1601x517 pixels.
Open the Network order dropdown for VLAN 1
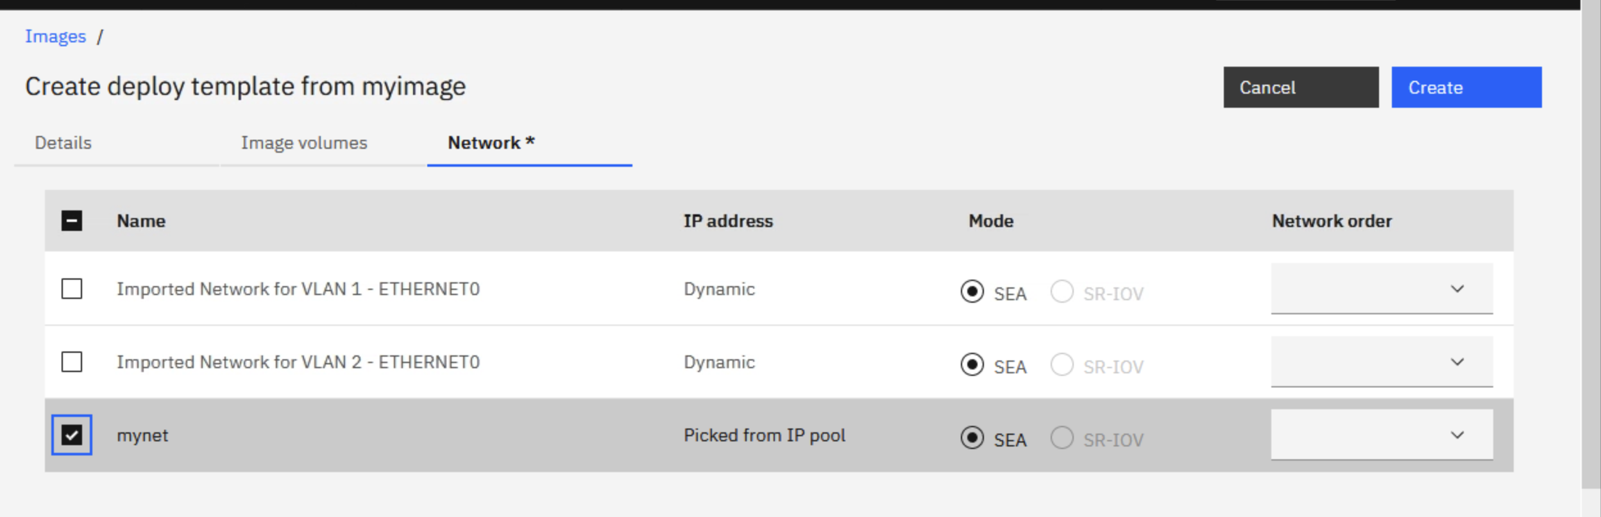click(x=1382, y=289)
